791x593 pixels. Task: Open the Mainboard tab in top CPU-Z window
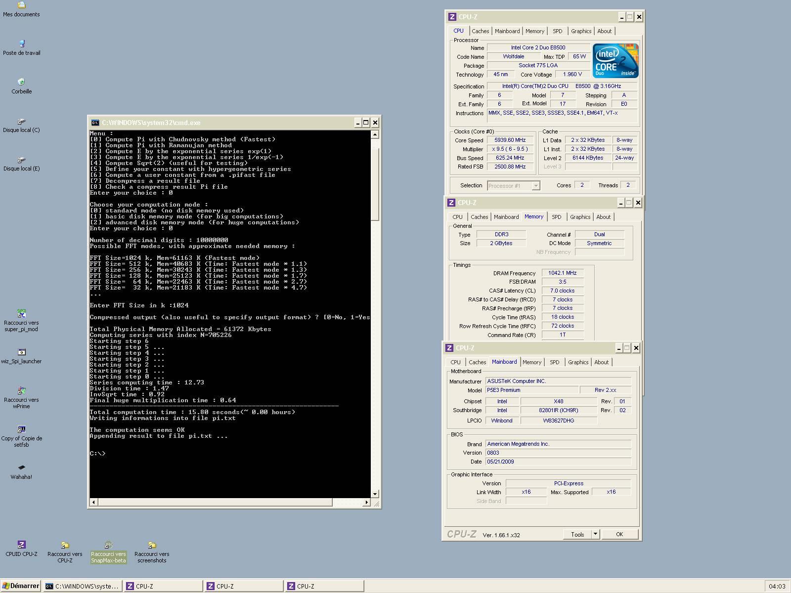[x=507, y=31]
